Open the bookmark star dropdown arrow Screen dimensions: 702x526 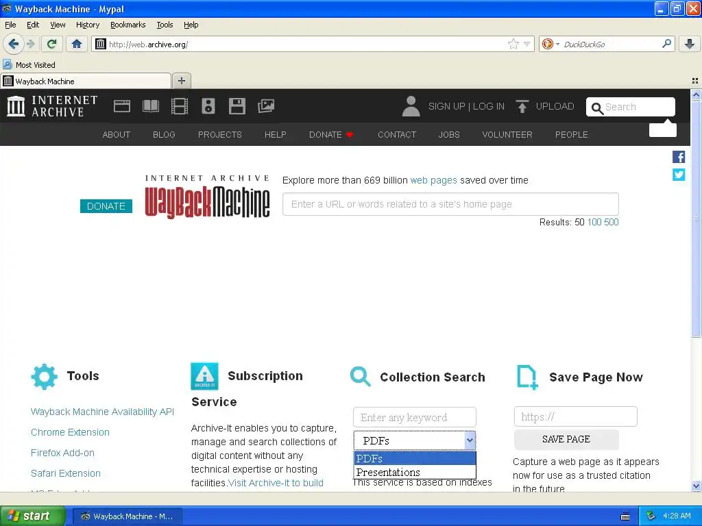coord(527,44)
